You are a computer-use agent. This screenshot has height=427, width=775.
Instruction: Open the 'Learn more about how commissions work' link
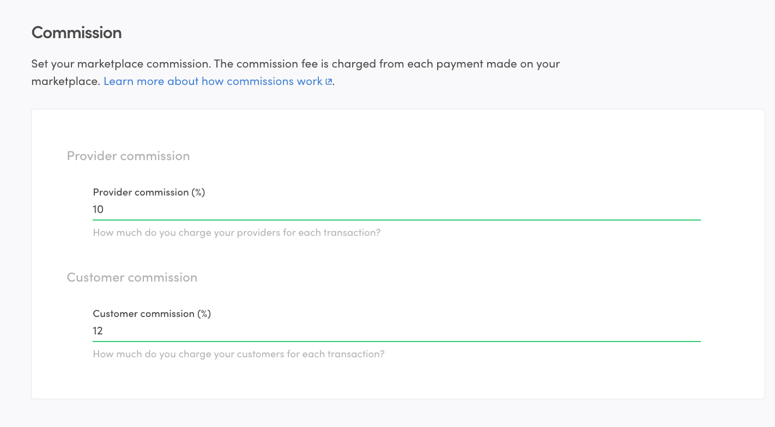tap(213, 81)
